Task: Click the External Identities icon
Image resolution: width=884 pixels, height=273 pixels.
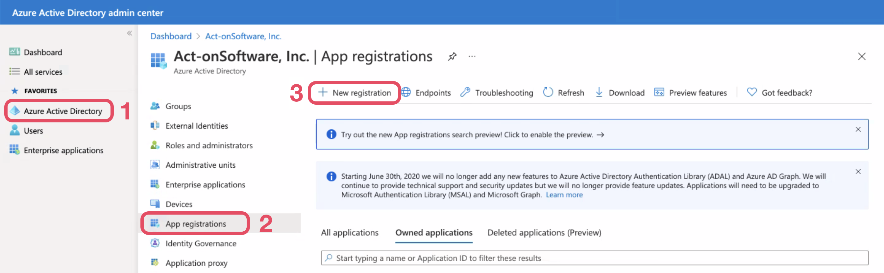Action: pos(155,125)
